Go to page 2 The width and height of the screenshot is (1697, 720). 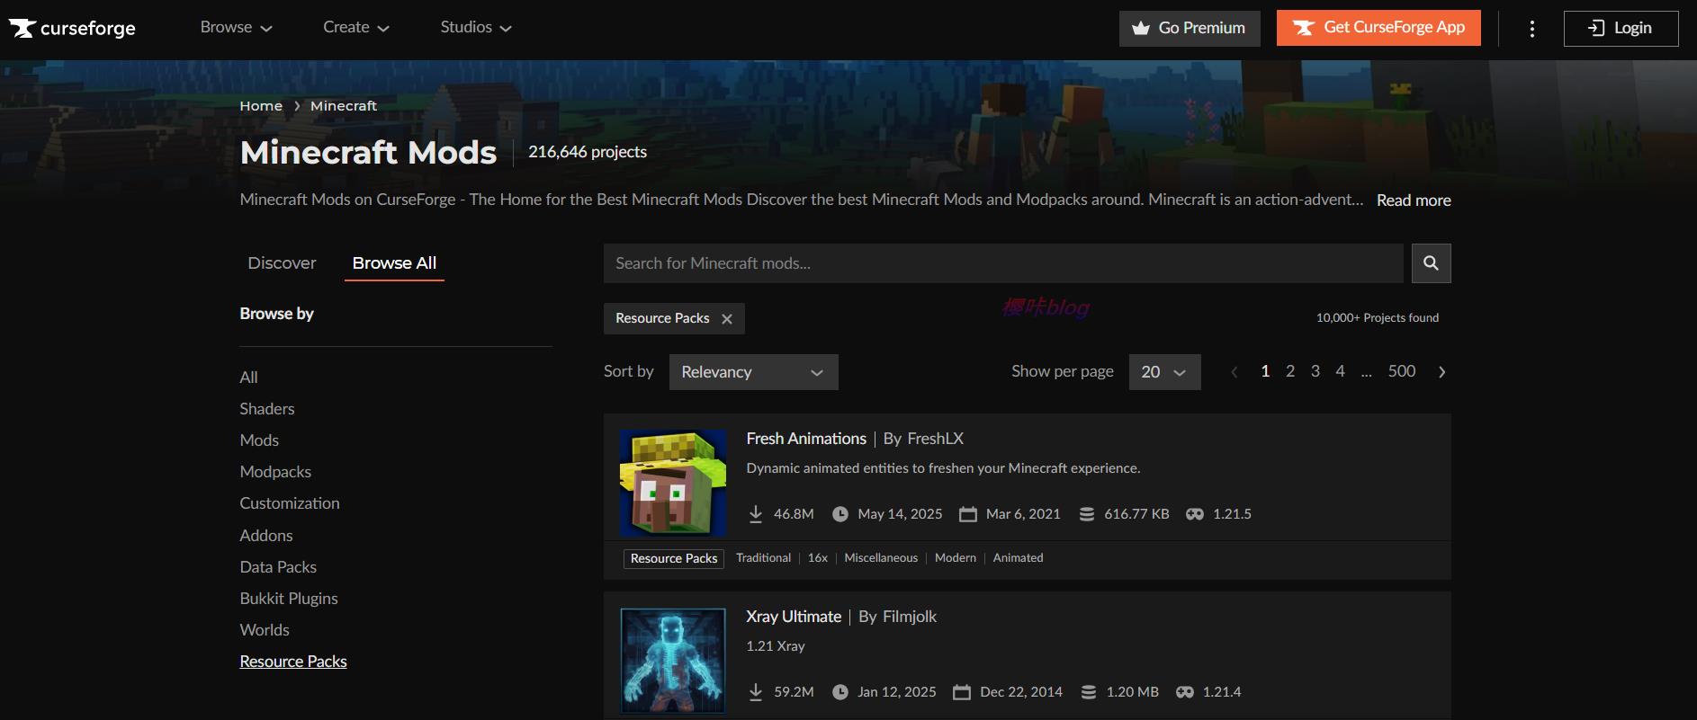point(1290,371)
